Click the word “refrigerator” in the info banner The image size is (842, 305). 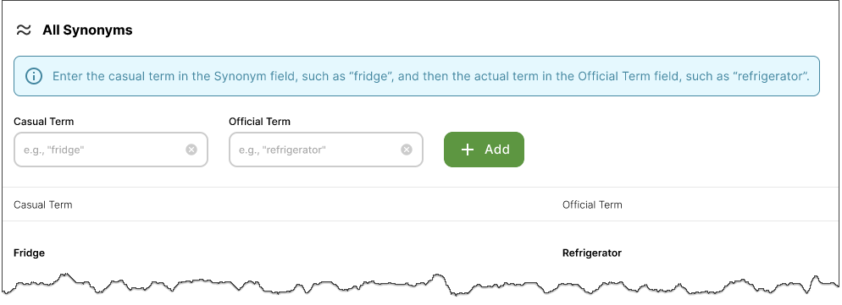point(773,76)
